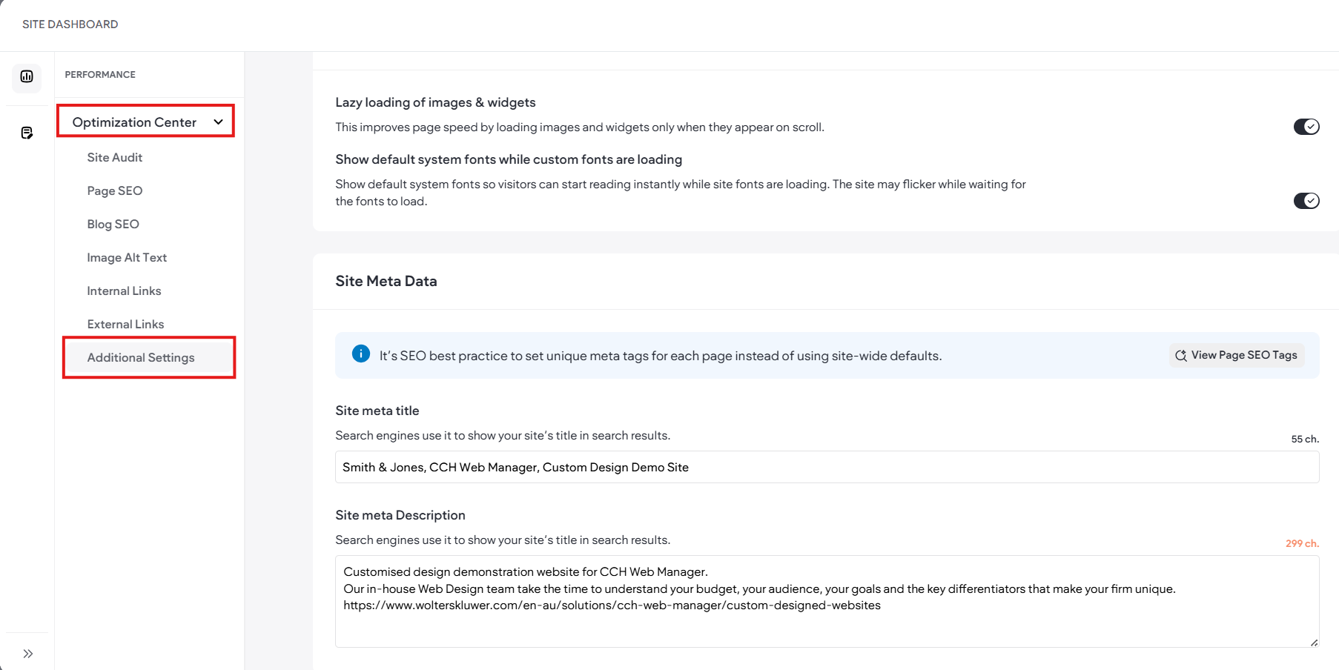The height and width of the screenshot is (670, 1339).
Task: Disable lazy loading of images toggle
Action: (1306, 127)
